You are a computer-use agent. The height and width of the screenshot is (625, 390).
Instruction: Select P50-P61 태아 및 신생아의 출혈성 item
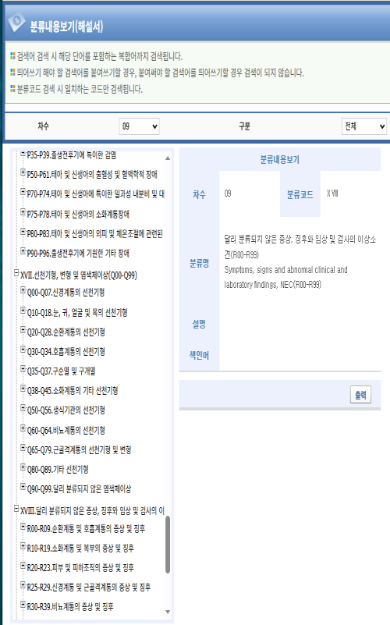[92, 175]
